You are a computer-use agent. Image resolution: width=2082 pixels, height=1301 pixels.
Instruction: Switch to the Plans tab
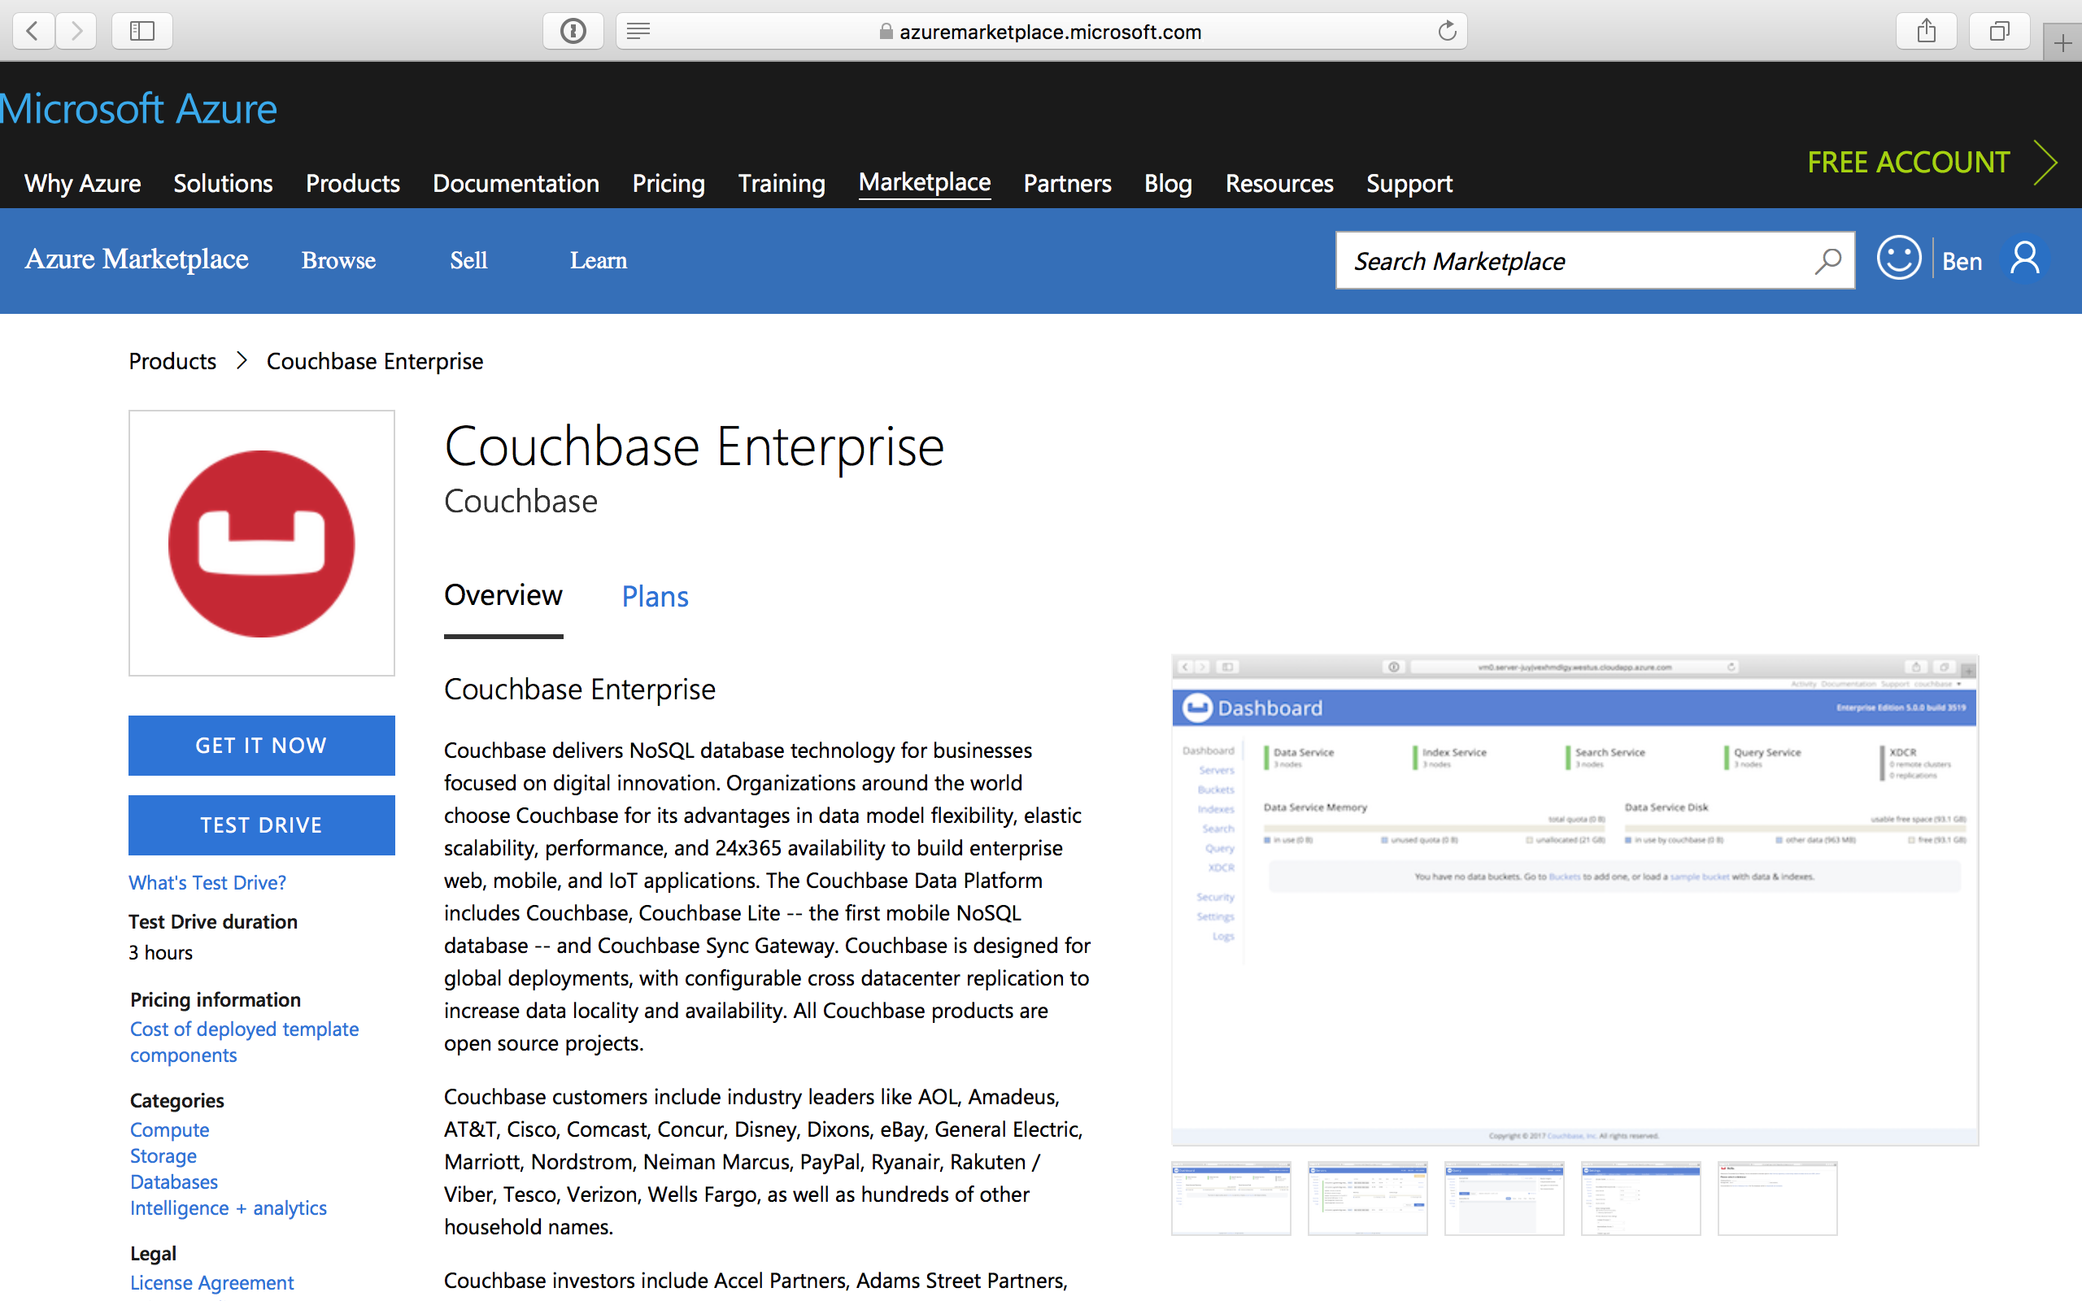[655, 595]
